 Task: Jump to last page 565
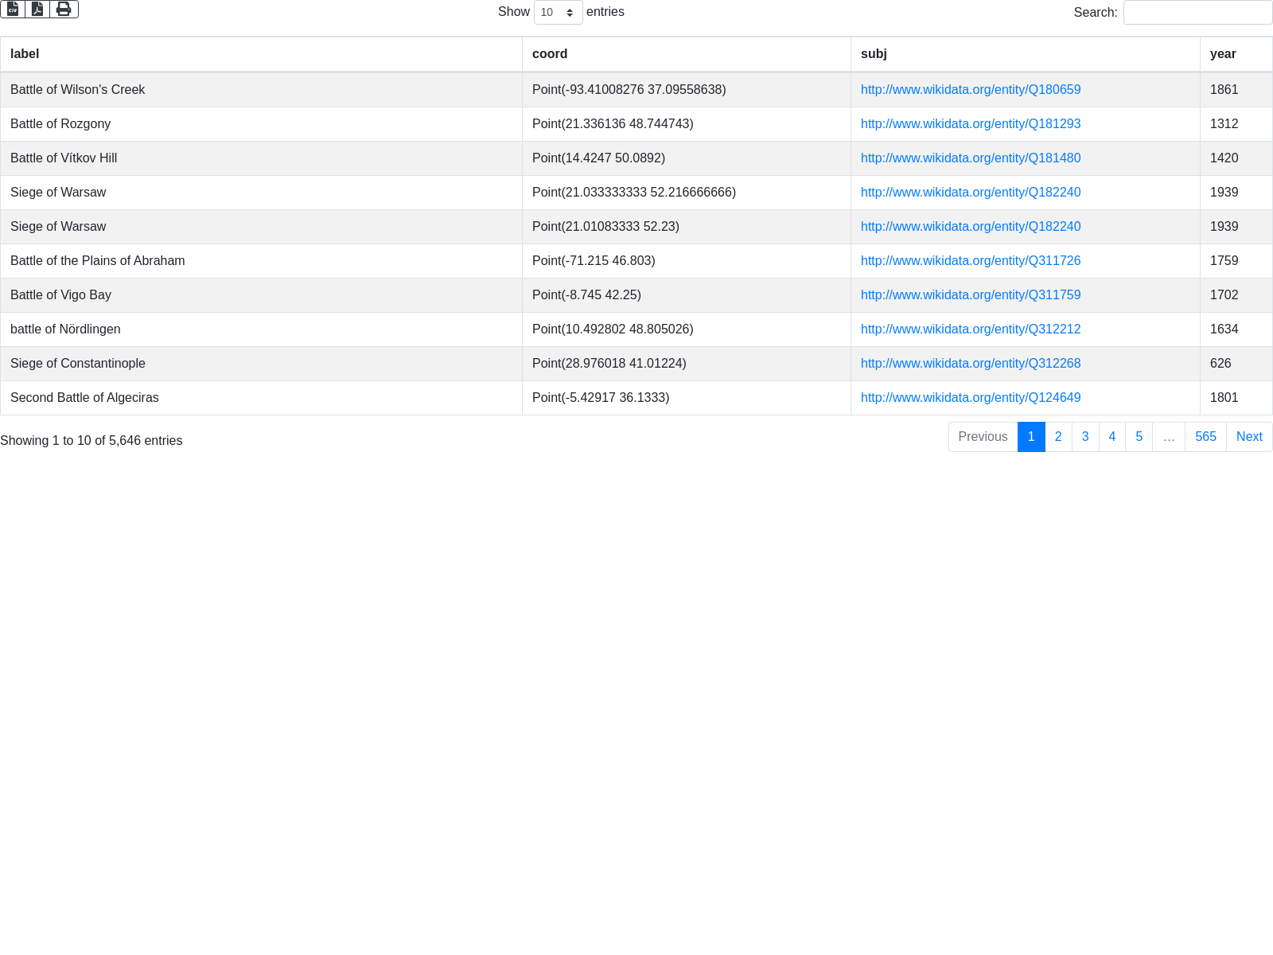click(1205, 437)
